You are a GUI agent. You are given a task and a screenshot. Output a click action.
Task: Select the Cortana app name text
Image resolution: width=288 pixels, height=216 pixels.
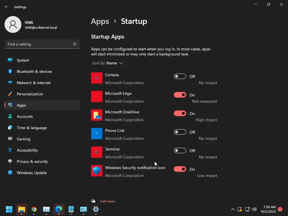click(112, 75)
